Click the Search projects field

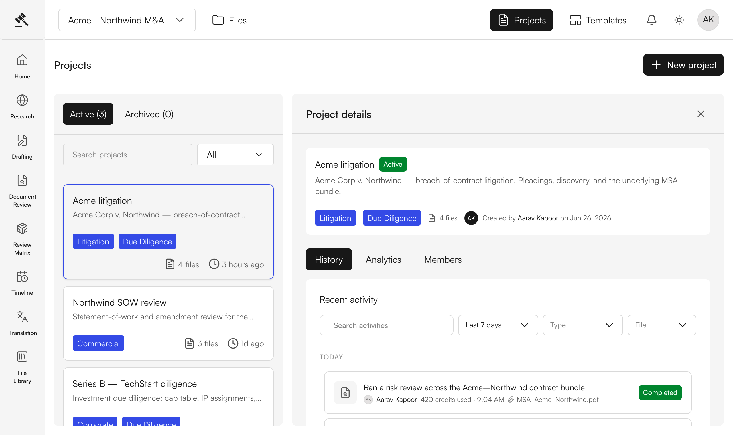[x=127, y=155]
